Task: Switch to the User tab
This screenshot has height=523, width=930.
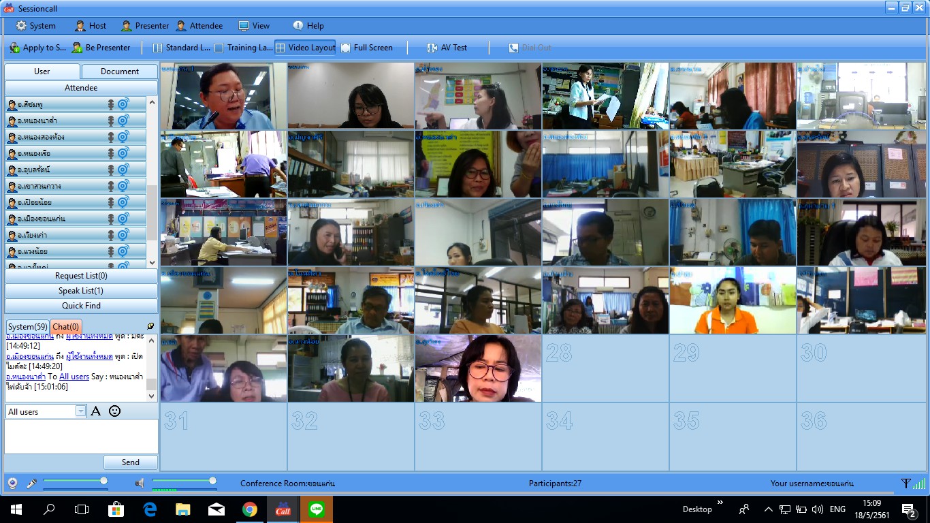Action: point(42,72)
